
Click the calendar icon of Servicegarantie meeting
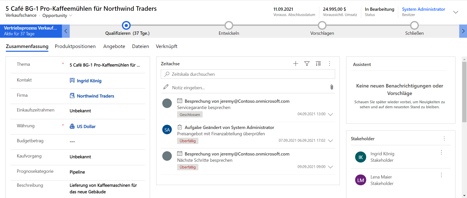[x=180, y=101]
